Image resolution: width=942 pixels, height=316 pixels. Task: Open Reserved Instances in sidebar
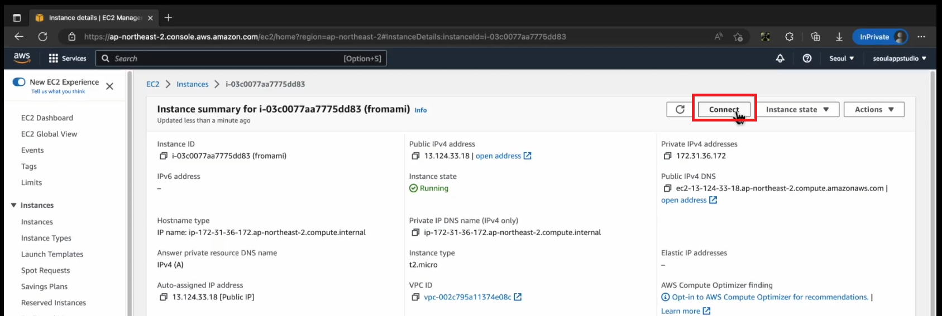point(54,303)
